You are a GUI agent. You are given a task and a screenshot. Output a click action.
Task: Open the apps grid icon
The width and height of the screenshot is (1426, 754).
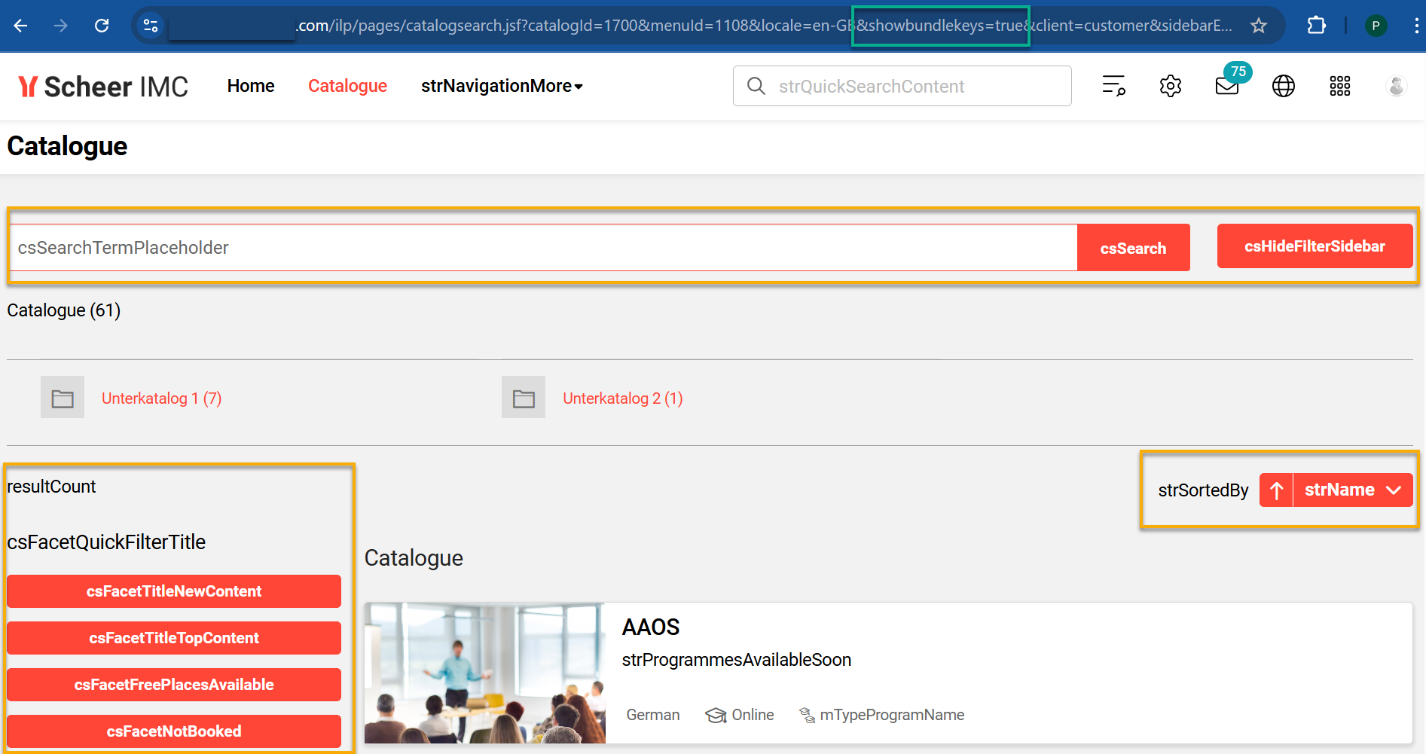coord(1340,86)
